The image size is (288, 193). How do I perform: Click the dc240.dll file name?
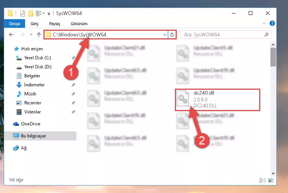tap(204, 93)
